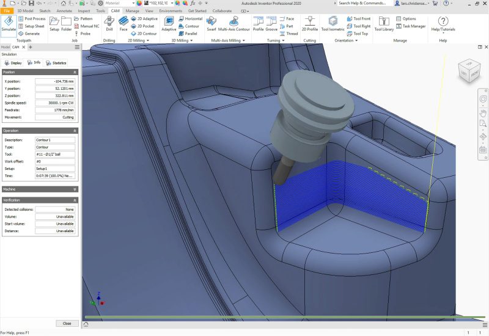Expand the Machine section
The image size is (489, 336).
75,189
